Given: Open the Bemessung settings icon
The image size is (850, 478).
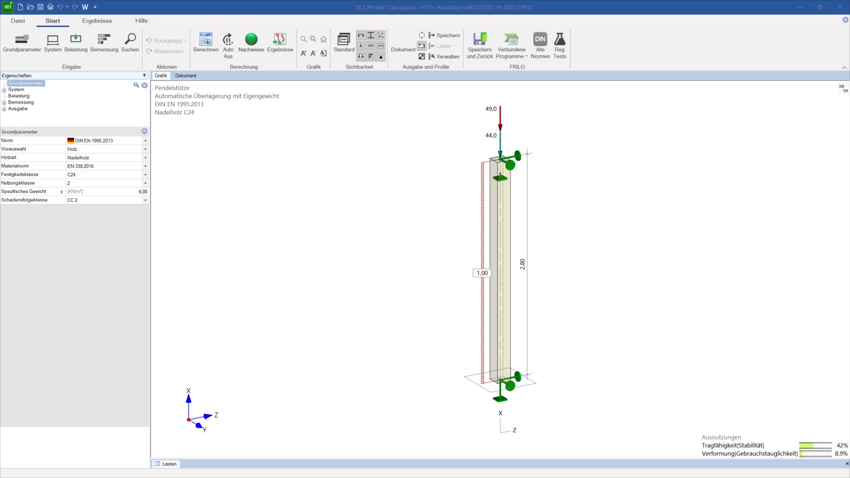Looking at the screenshot, I should pyautogui.click(x=104, y=43).
